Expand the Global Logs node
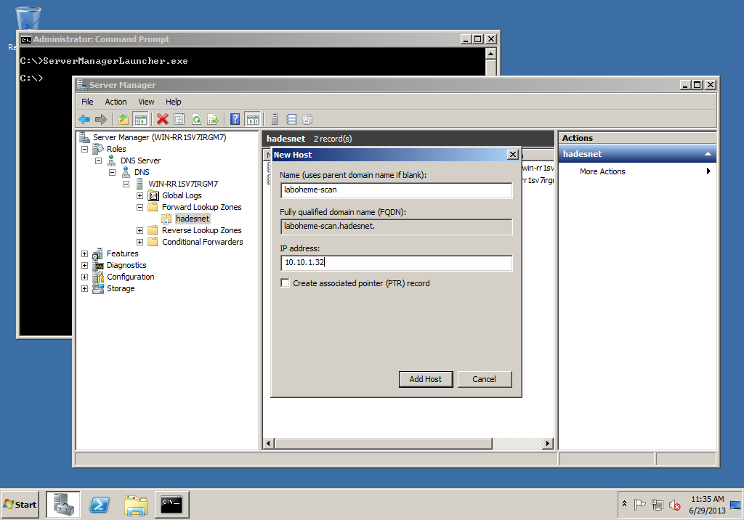The height and width of the screenshot is (520, 744). 139,195
